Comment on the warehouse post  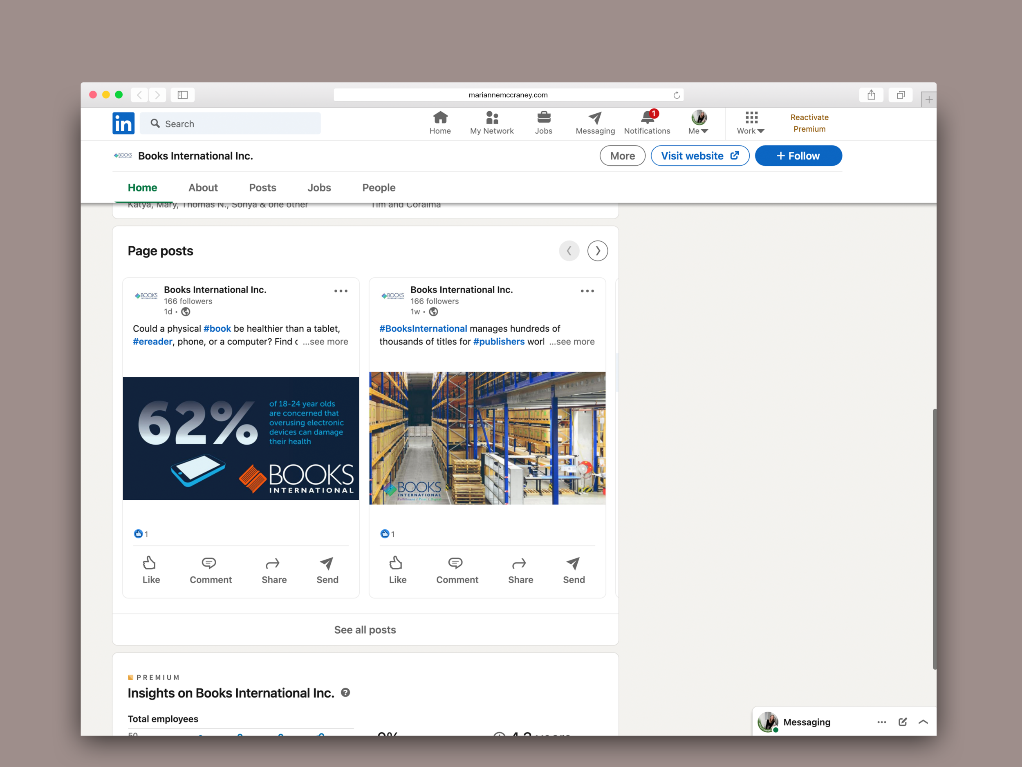(x=457, y=571)
